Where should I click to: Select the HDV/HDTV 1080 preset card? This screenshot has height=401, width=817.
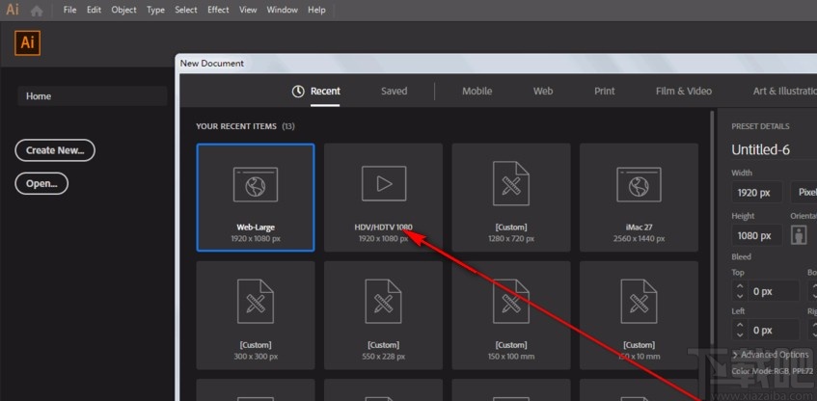click(x=383, y=198)
